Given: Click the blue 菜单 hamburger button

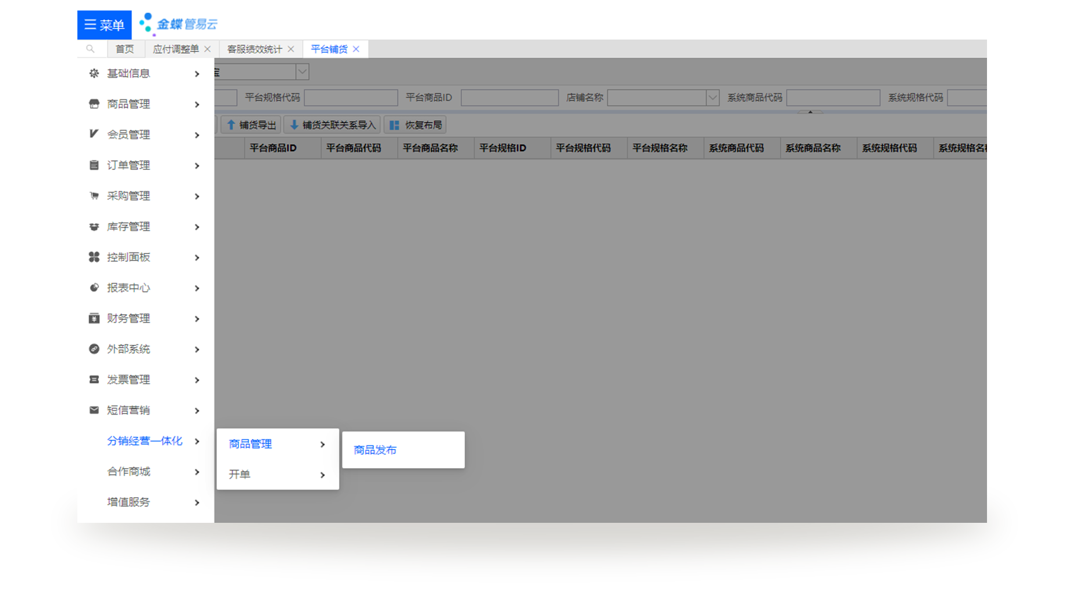Looking at the screenshot, I should tap(104, 24).
